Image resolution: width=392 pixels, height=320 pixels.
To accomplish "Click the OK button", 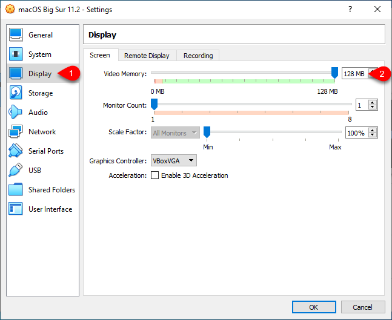I will pyautogui.click(x=314, y=307).
